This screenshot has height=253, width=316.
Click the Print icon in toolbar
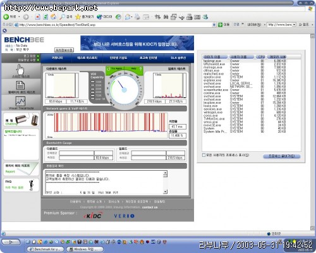[x=137, y=17]
